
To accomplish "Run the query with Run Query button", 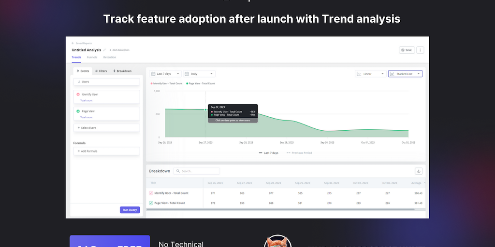I will (130, 210).
